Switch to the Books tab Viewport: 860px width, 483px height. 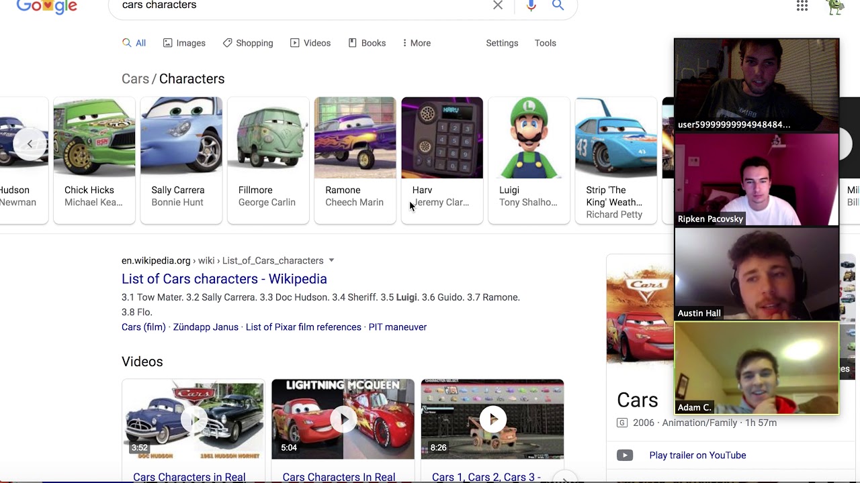367,43
